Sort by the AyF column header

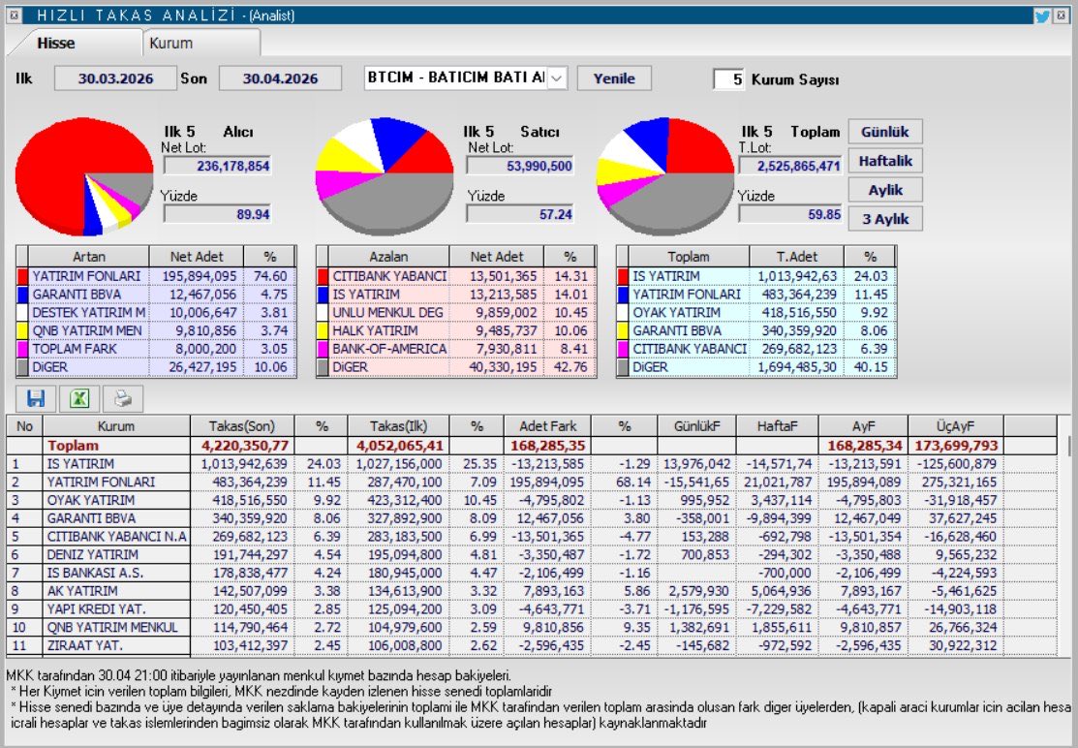[x=864, y=426]
